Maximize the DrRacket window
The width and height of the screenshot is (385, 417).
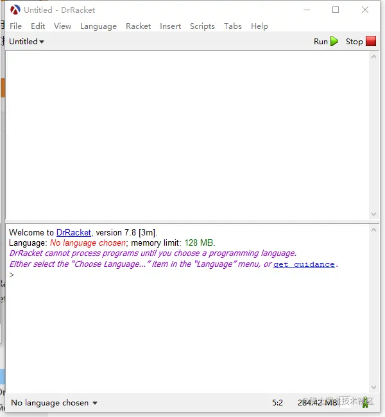point(336,10)
